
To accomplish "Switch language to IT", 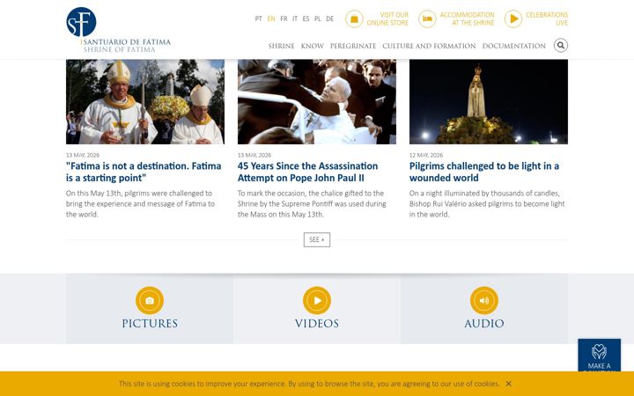I will click(x=295, y=18).
